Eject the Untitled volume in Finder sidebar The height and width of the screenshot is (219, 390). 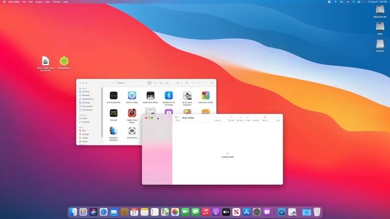pos(97,122)
